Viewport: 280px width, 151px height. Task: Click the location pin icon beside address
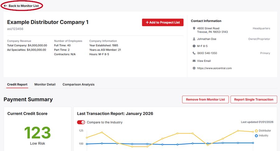click(x=194, y=29)
